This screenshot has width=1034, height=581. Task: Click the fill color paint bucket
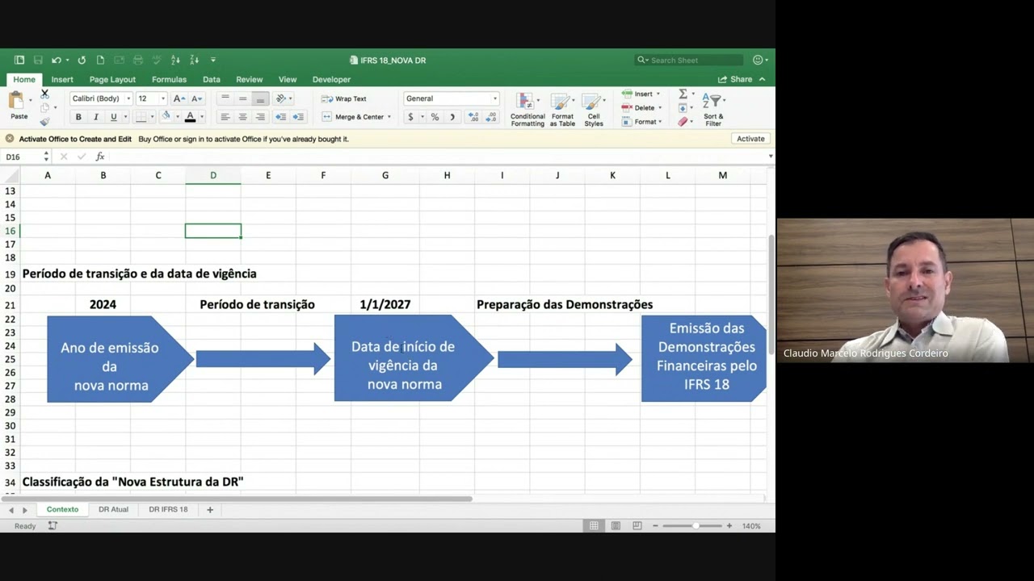coord(166,117)
